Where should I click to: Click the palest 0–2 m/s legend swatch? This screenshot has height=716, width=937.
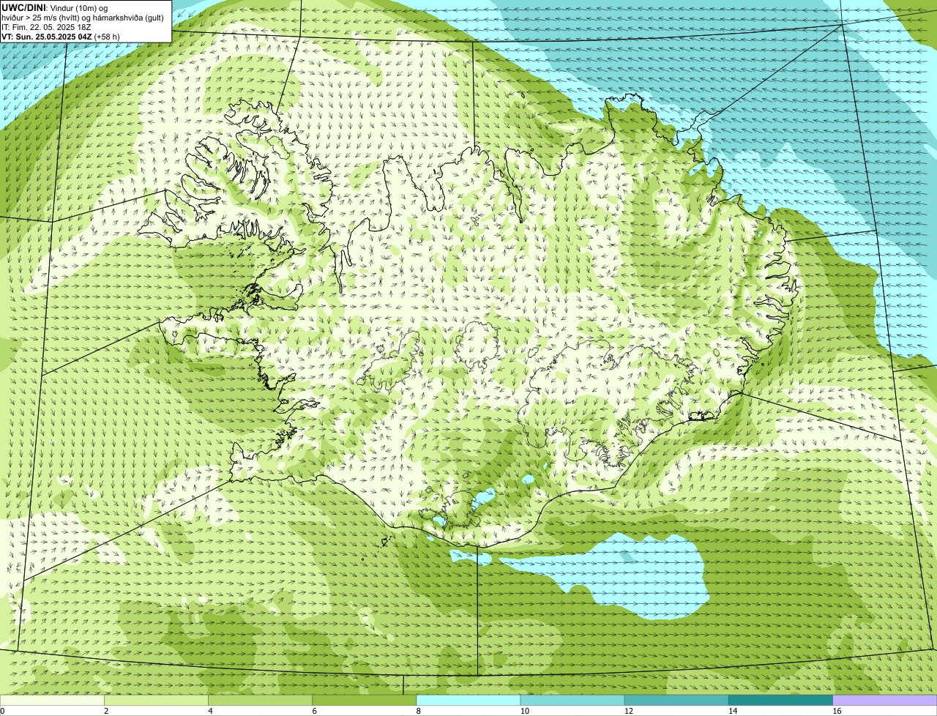(x=52, y=700)
